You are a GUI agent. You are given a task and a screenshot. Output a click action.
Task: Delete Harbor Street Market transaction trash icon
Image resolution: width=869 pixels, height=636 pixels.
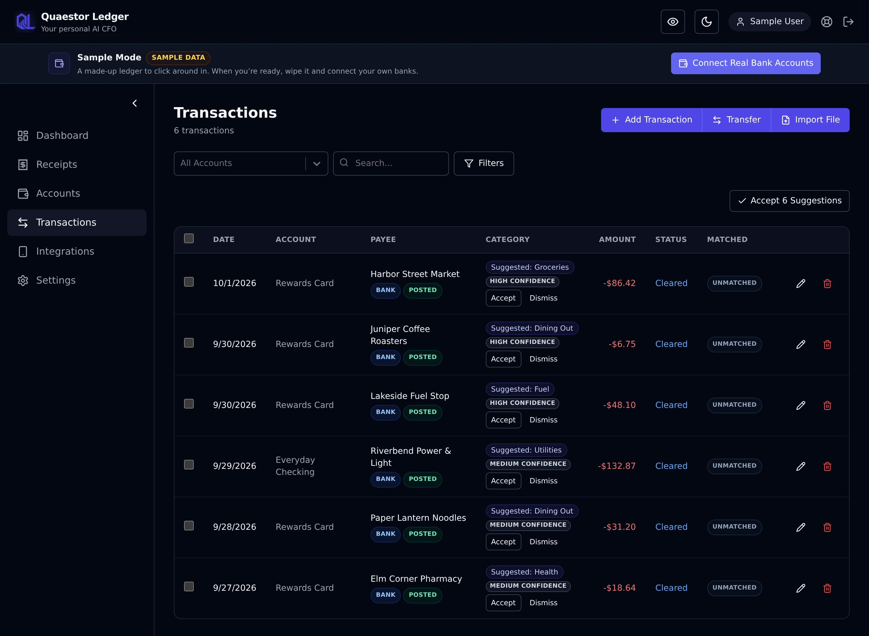[x=827, y=284]
